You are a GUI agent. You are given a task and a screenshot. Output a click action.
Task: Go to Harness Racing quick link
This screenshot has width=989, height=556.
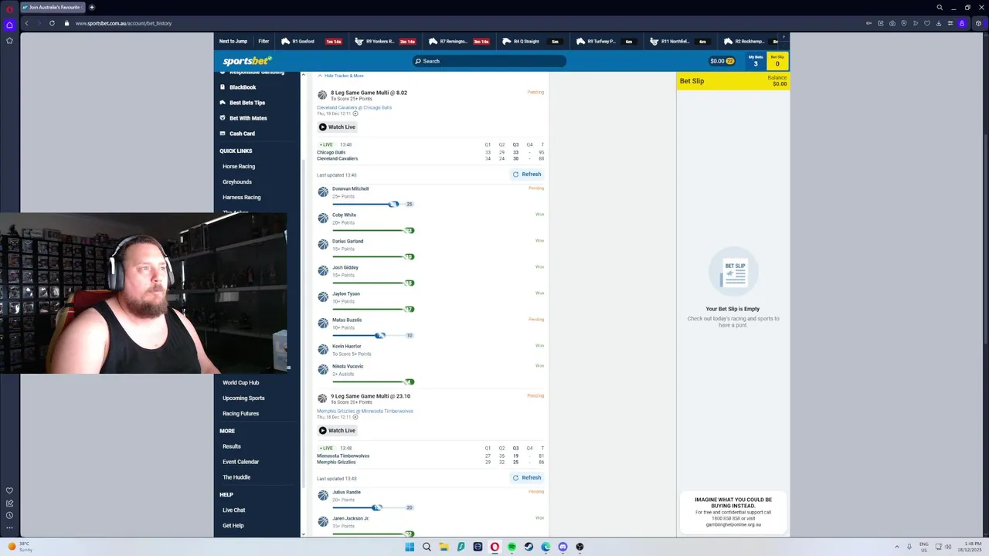pyautogui.click(x=242, y=197)
